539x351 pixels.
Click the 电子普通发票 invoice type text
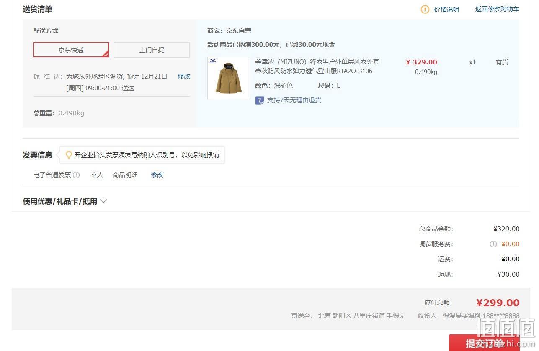(x=52, y=175)
